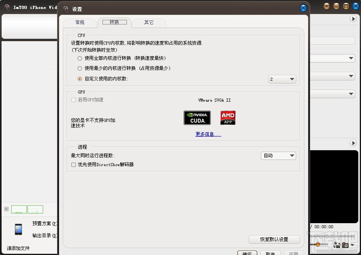Take snapshot with camera icon
Screen dimensions: 361x255
[x=345, y=245]
